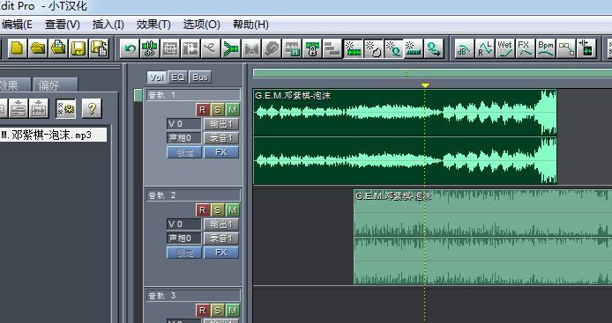Click the clip-edge arrows icon with green waveform
The image size is (612, 323).
(586, 48)
